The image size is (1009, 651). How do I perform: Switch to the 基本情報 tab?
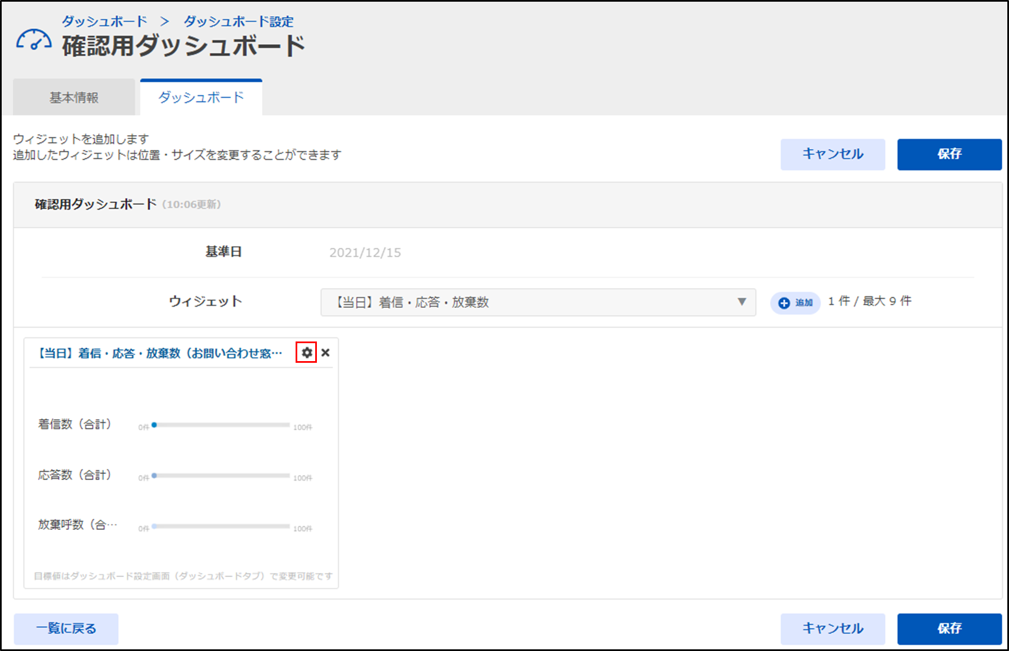coord(74,98)
